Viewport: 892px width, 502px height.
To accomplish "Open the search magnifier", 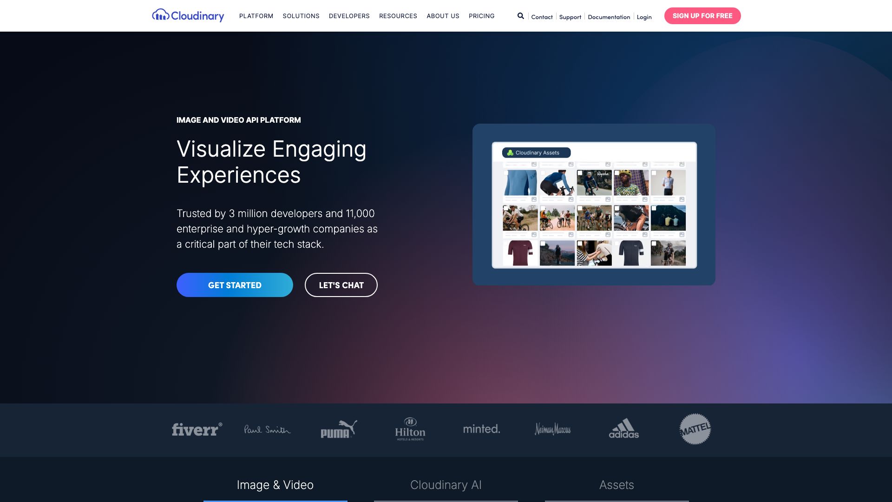I will point(520,16).
